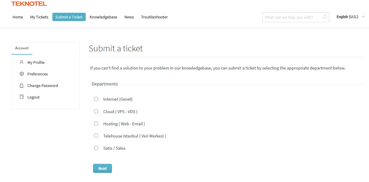Screen dimensions: 369x182
Task: Click the Telehouse Istanbul ( Veri Merkezi ) label
Action: pos(135,136)
